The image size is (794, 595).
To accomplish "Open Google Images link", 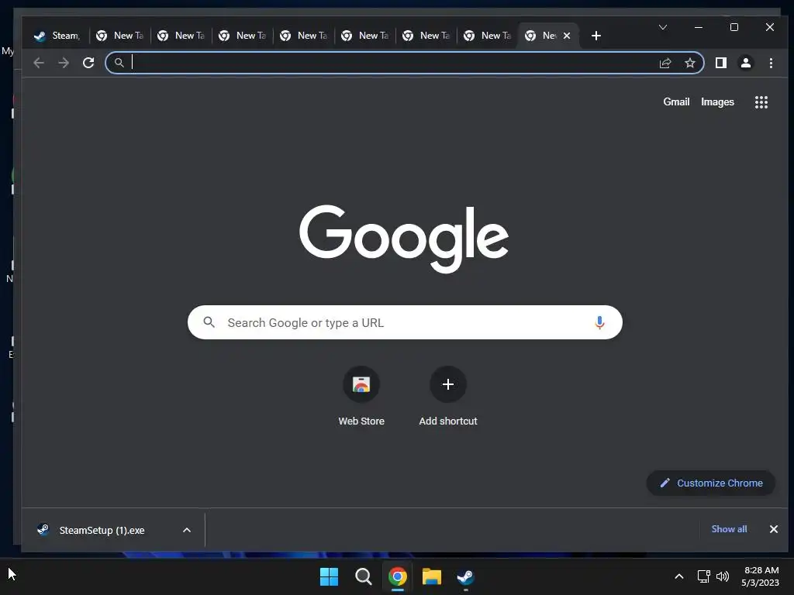I will [717, 102].
